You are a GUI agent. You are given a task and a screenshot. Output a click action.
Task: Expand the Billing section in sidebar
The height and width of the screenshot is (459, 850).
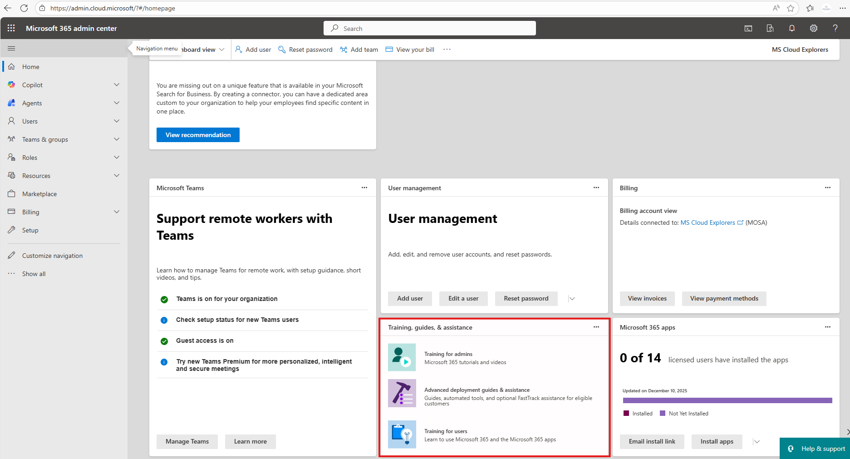[117, 212]
